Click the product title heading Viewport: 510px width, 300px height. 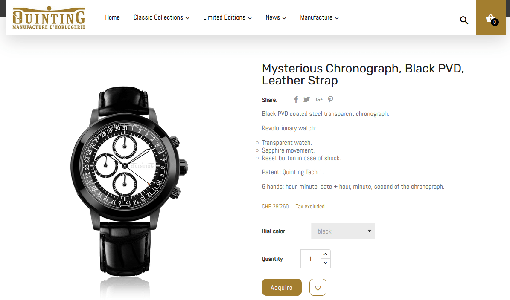pyautogui.click(x=362, y=74)
